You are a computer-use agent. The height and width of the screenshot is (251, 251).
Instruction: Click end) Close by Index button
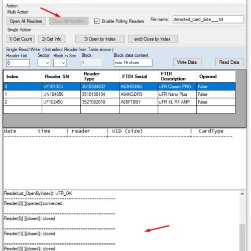click(x=153, y=39)
